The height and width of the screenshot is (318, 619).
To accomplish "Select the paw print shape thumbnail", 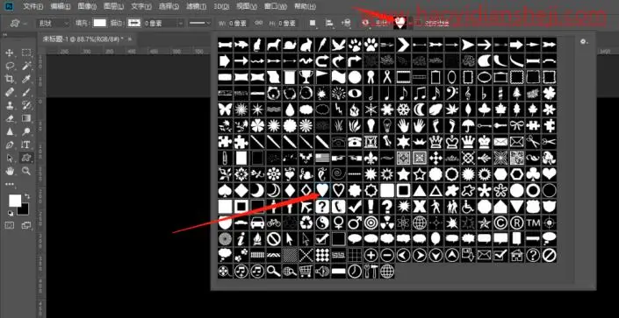I will 371,45.
